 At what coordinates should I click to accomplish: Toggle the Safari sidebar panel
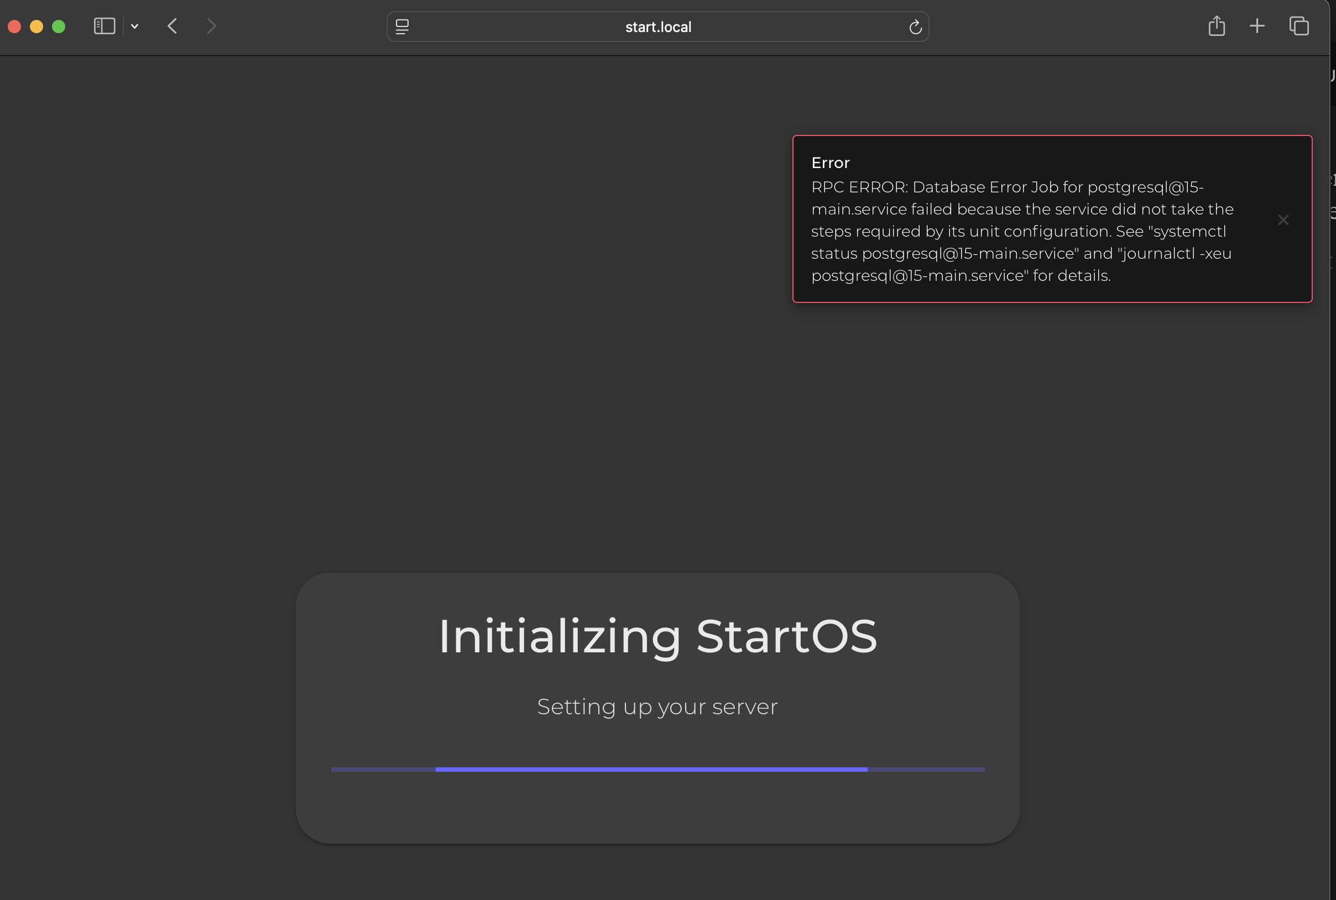(x=105, y=27)
